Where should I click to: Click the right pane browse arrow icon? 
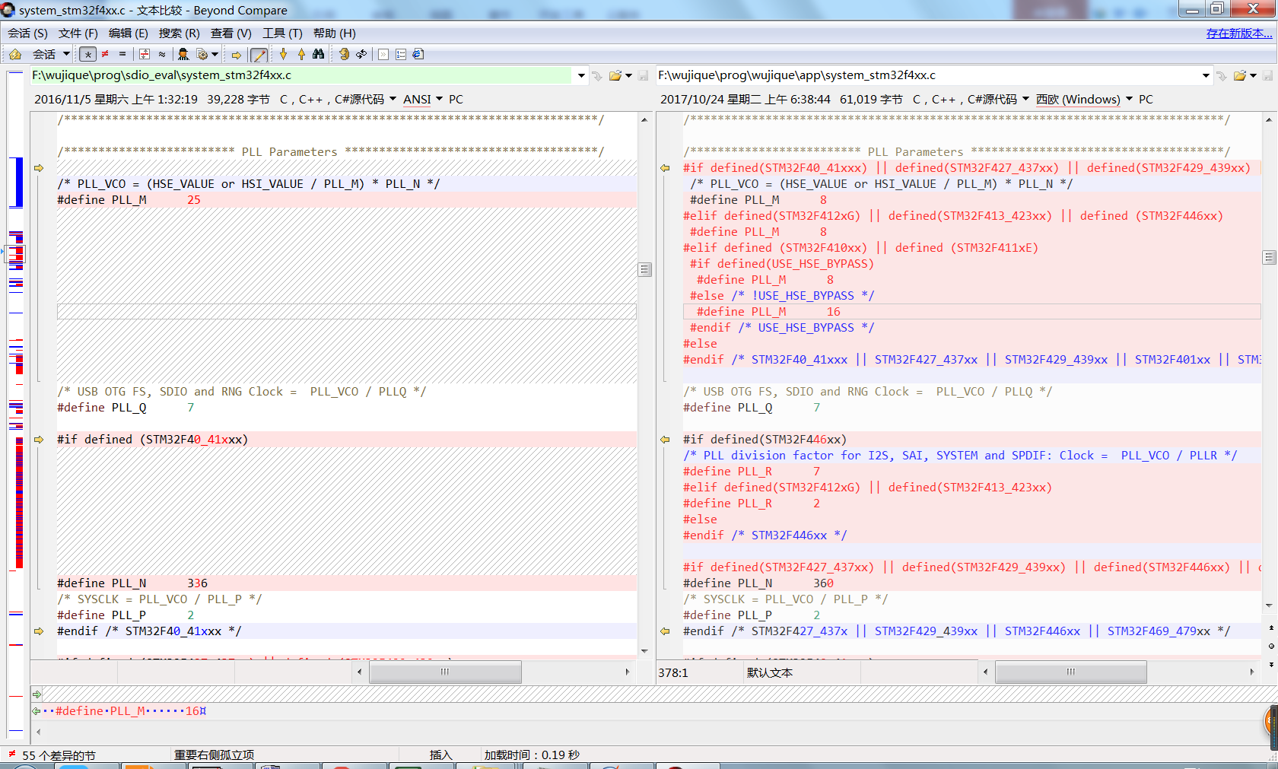coord(1222,75)
